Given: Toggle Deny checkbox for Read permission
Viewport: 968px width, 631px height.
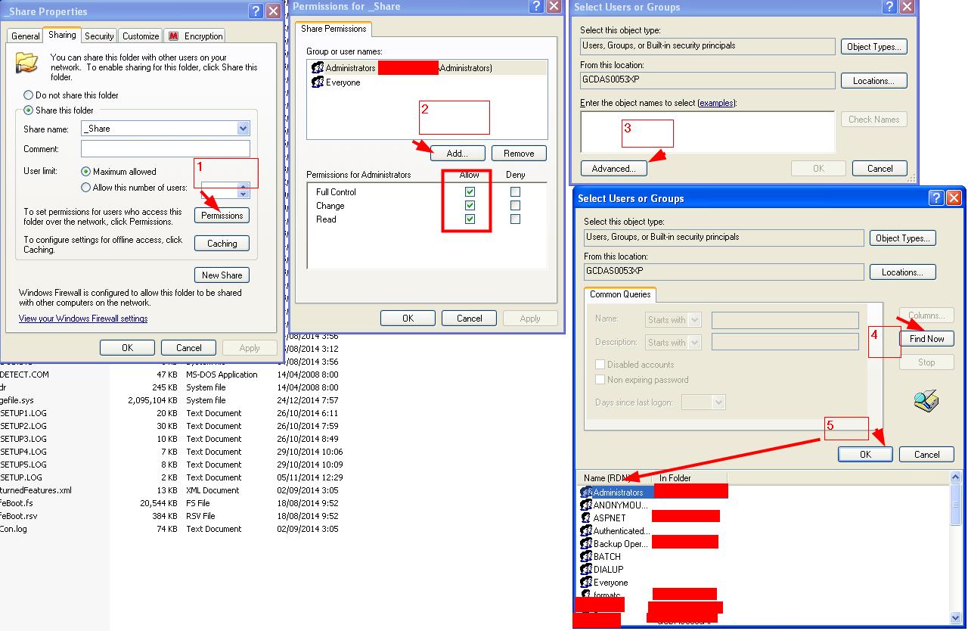Looking at the screenshot, I should (x=515, y=219).
